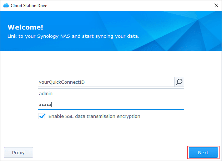Disable SSL data transmission encryption checkbox
This screenshot has height=161, width=222.
point(42,116)
